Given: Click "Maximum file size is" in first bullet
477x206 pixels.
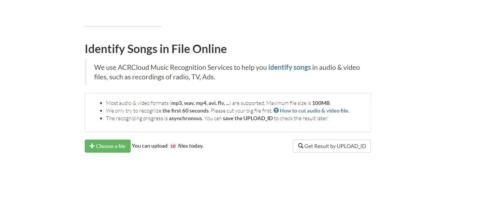Looking at the screenshot, I should tap(288, 103).
